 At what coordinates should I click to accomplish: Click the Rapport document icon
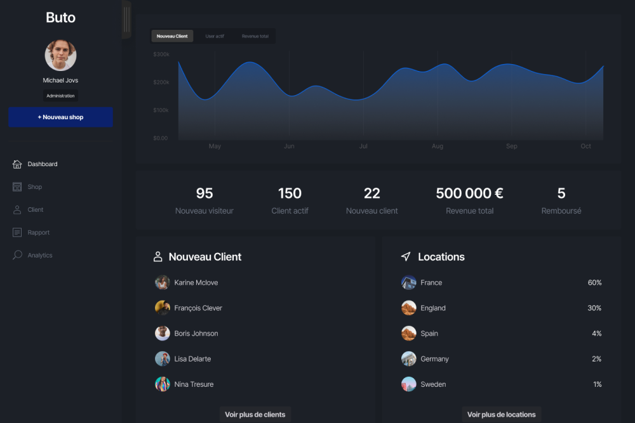[x=17, y=233]
